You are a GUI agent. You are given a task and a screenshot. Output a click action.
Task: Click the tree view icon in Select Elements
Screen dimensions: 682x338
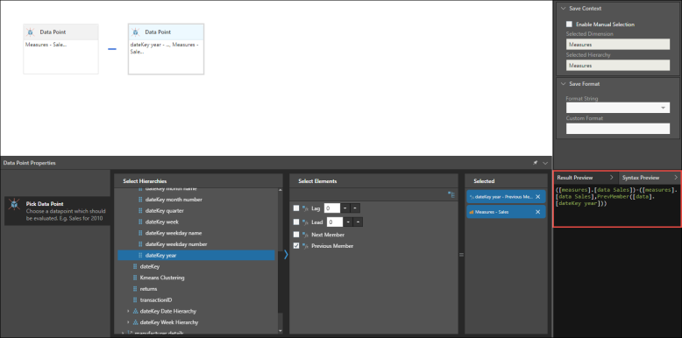click(x=451, y=194)
